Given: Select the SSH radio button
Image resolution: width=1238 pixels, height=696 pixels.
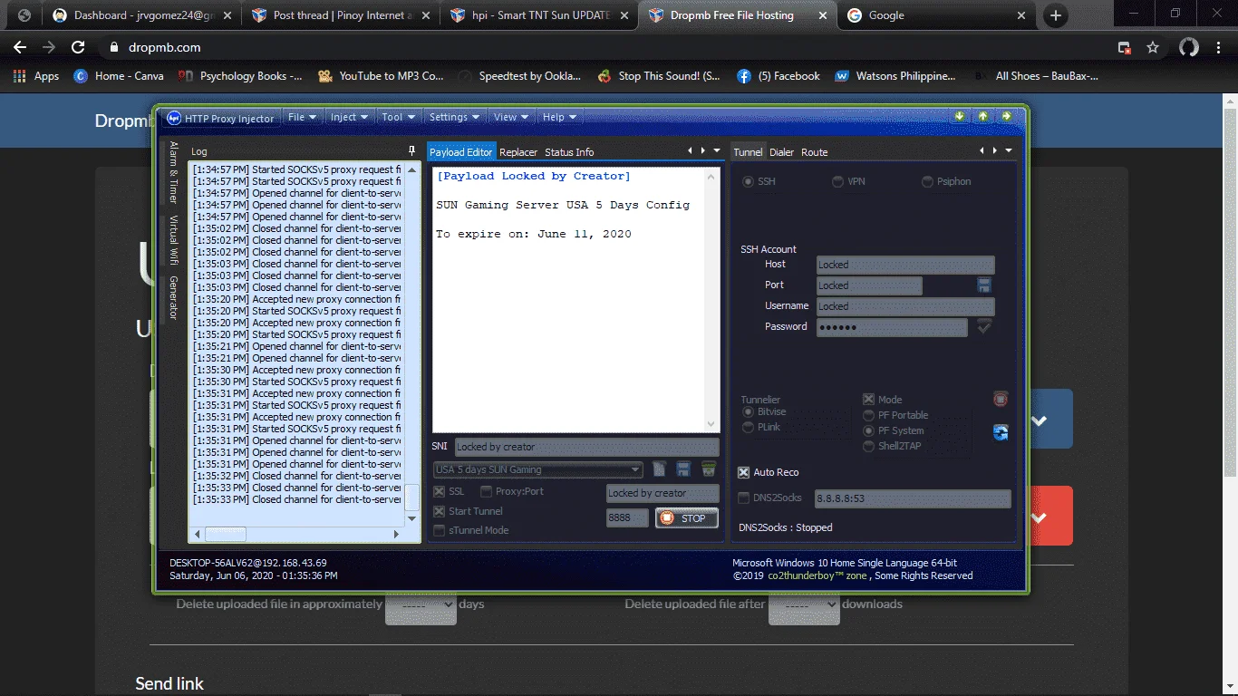Looking at the screenshot, I should (748, 181).
